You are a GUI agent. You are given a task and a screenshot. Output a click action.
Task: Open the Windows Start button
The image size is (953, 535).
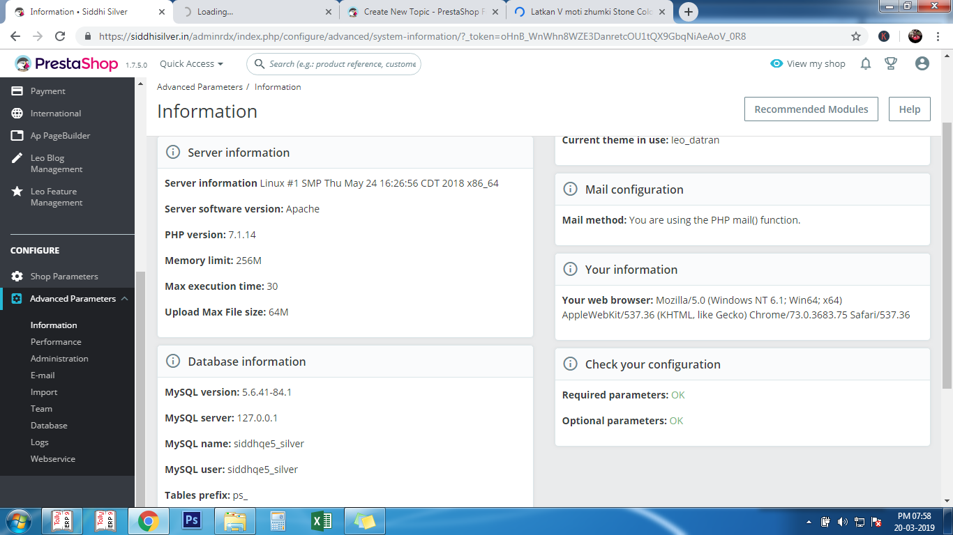(x=17, y=521)
